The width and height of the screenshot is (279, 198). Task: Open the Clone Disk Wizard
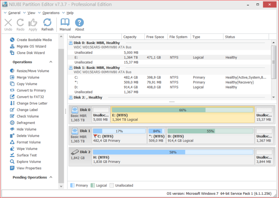click(x=27, y=53)
